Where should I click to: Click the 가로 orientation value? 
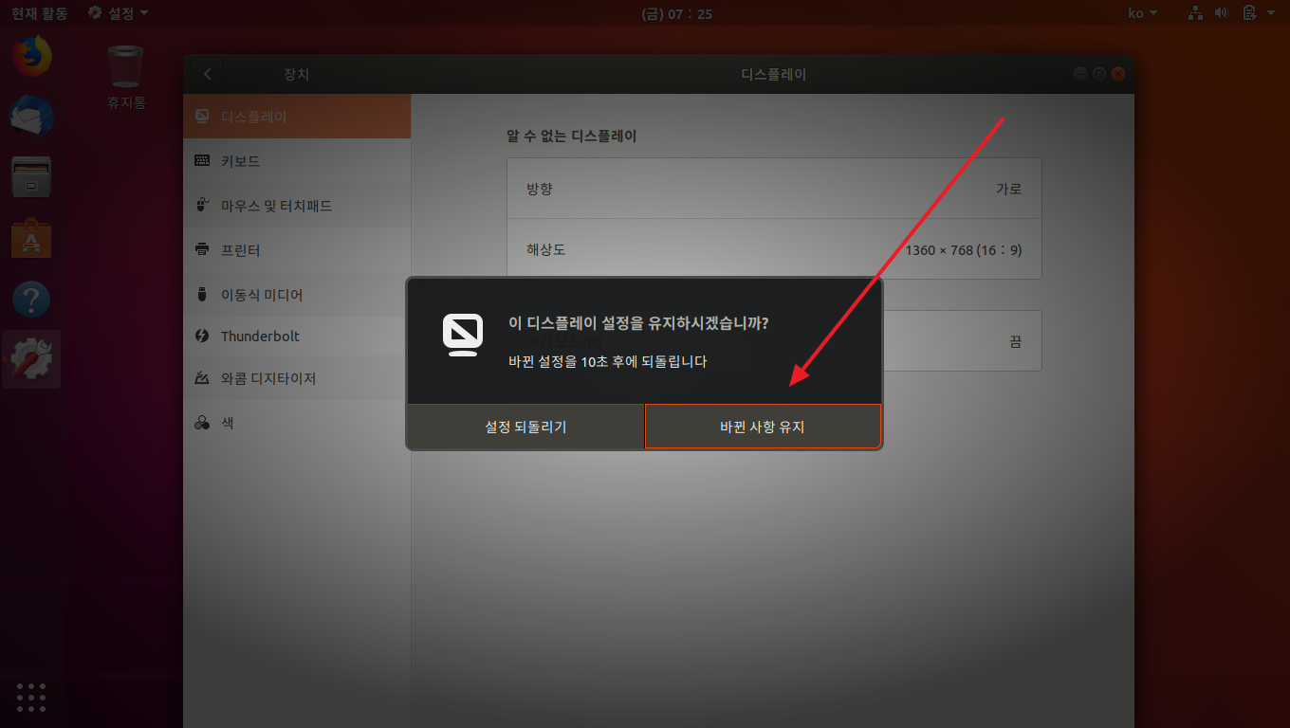point(1008,189)
